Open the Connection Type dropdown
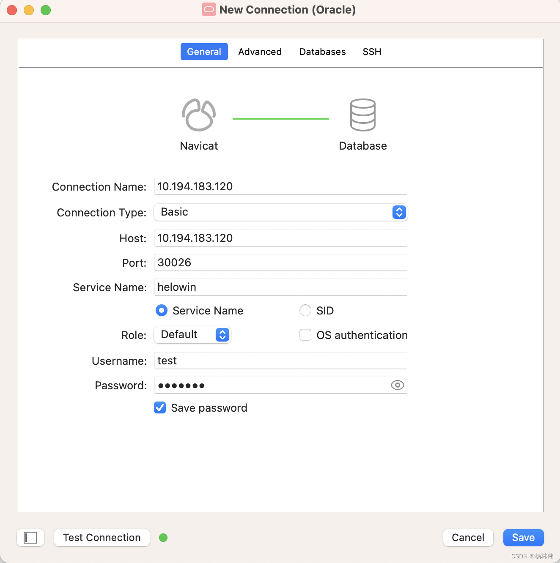560x563 pixels. [280, 212]
